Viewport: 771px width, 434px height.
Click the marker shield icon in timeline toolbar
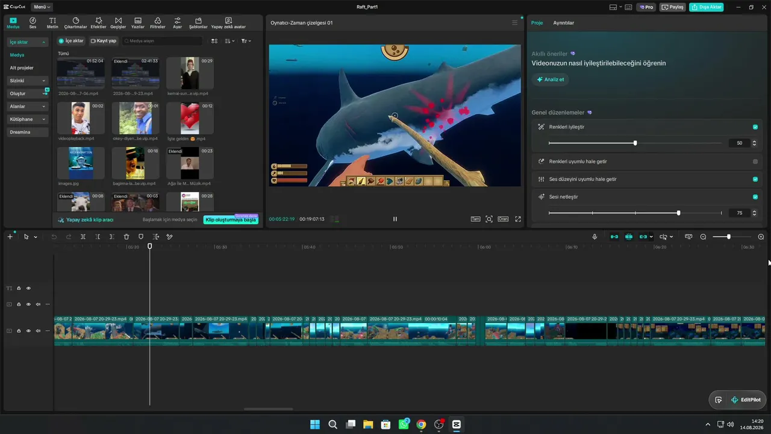point(141,237)
